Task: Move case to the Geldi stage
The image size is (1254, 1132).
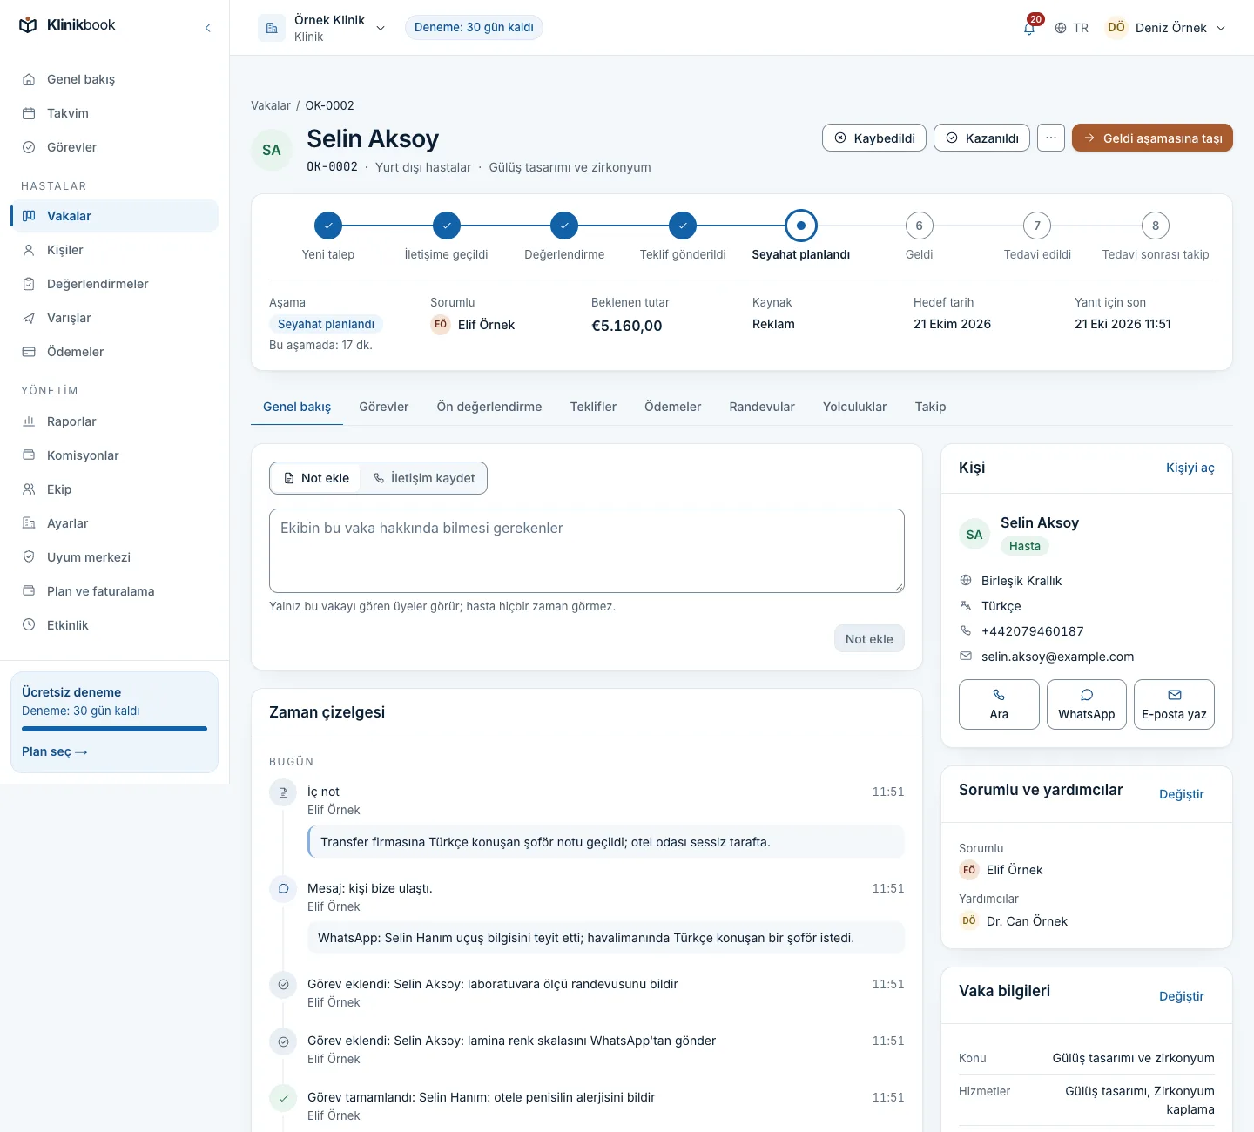Action: 1152,138
